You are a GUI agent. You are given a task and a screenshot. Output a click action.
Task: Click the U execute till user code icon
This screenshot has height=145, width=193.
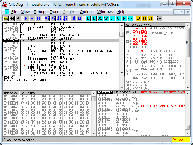coord(79,18)
